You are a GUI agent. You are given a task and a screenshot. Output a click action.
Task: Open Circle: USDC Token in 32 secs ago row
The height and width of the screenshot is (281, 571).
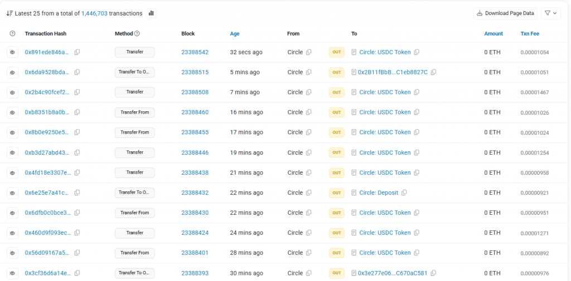[x=385, y=52]
